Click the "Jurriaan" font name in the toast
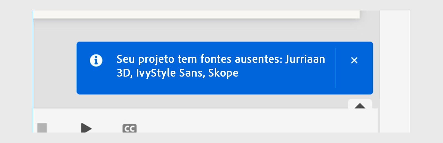This screenshot has height=143, width=443. click(x=305, y=59)
